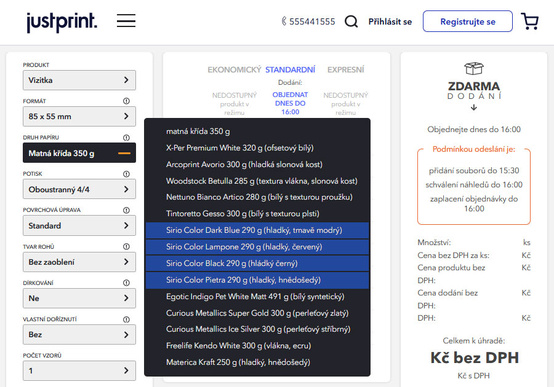
Task: Show info icon for Druh papíru
Action: point(126,138)
